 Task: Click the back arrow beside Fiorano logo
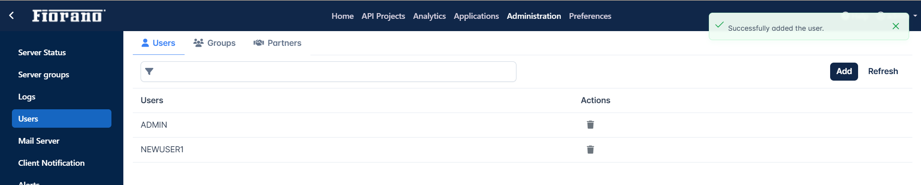point(12,16)
